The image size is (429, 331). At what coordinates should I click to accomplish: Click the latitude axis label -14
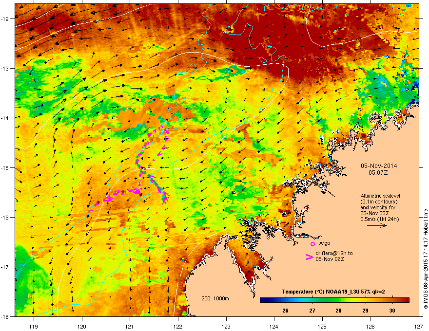click(x=5, y=118)
